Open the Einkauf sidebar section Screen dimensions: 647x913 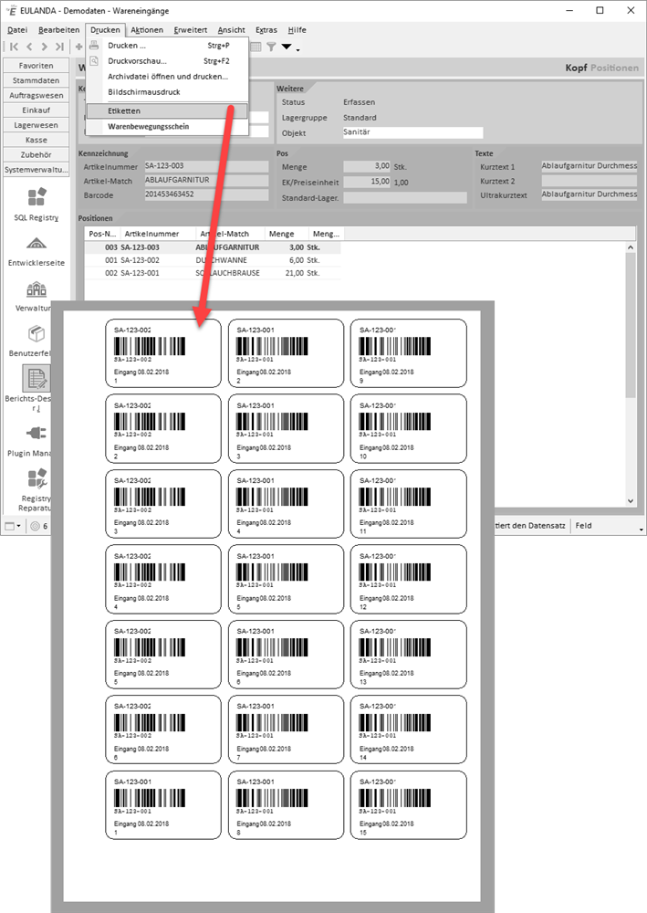pos(37,110)
